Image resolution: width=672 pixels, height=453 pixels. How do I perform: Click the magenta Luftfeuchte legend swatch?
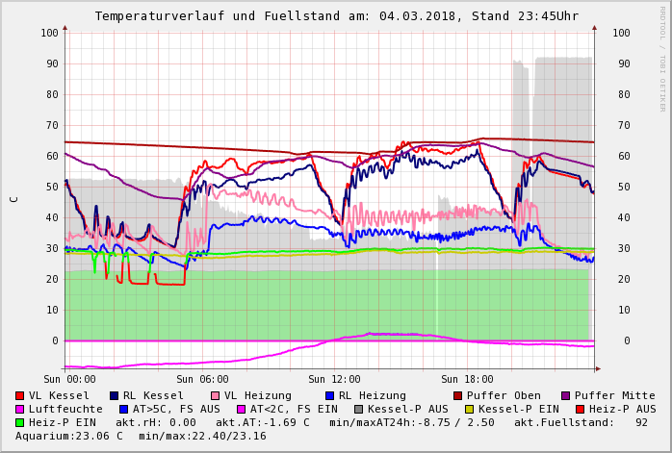[x=20, y=409]
